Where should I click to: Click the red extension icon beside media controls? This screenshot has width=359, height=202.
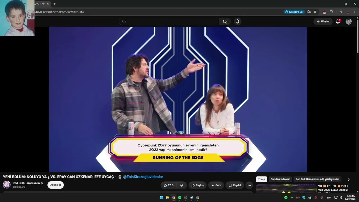348,12
